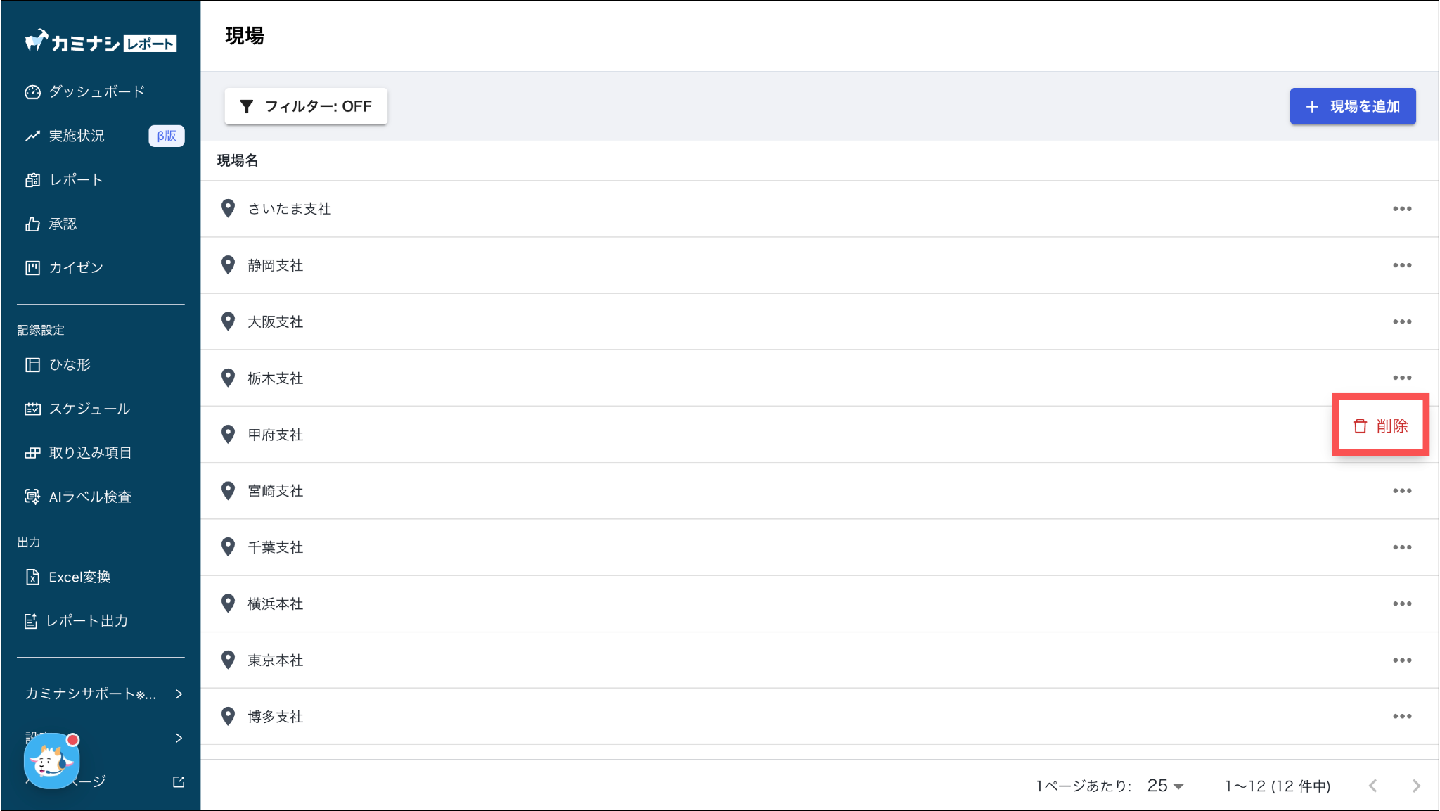Go to 実施状況 beta page

(76, 136)
